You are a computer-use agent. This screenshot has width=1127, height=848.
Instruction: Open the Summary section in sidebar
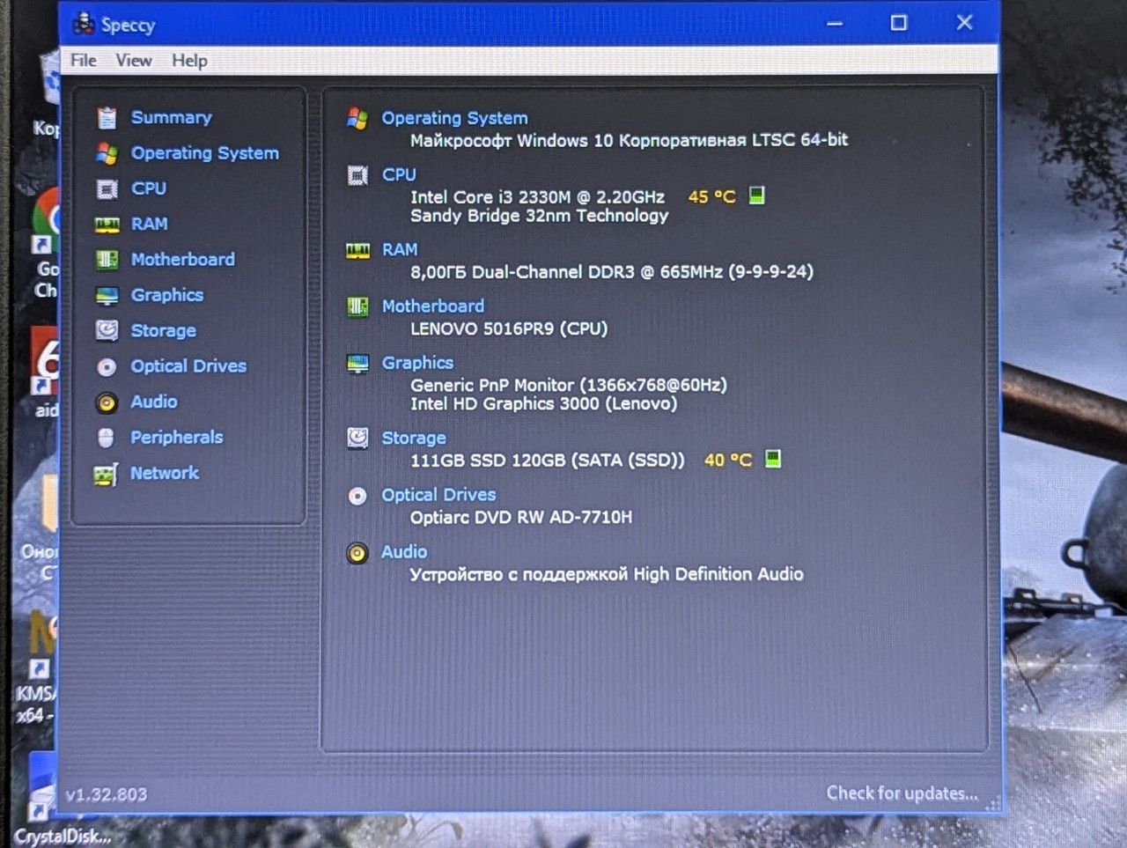[172, 117]
